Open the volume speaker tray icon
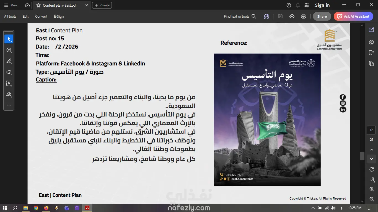Screen dimensions: 378x212 pyautogui.click(x=333, y=208)
